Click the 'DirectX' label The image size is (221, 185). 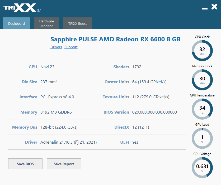122,127
